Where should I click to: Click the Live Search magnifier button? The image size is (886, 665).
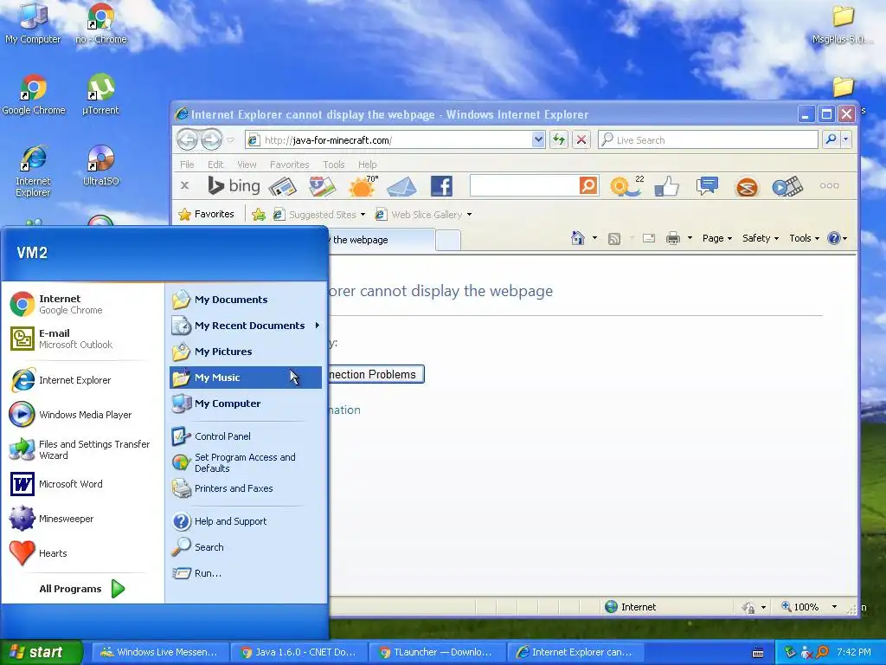click(831, 139)
